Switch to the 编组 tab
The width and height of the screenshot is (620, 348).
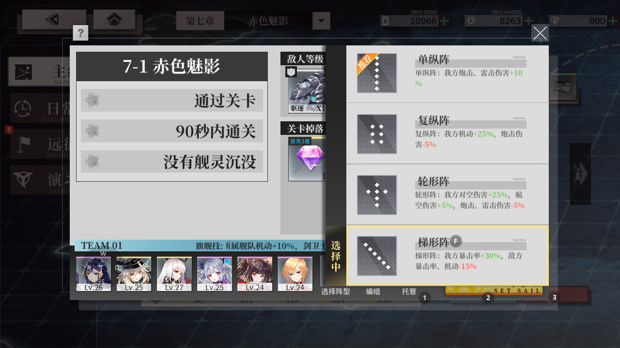click(373, 291)
